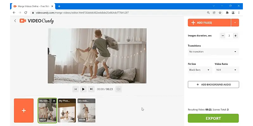Image resolution: width=253 pixels, height=126 pixels.
Task: Click the Fit Size label
Action: click(x=192, y=64)
